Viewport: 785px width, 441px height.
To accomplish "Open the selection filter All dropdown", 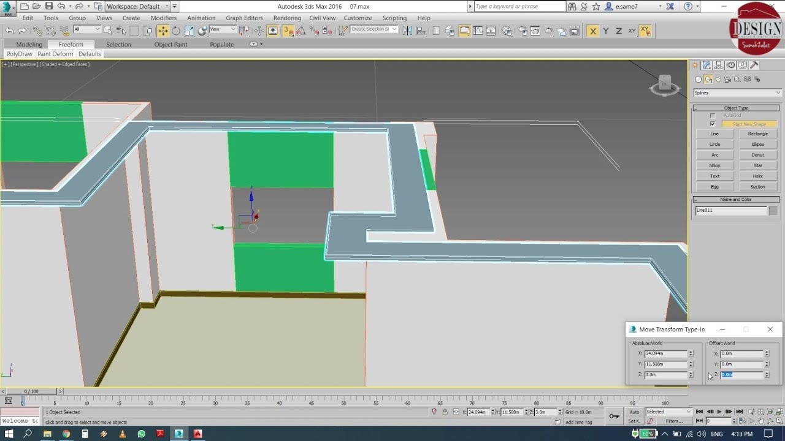I will point(87,29).
